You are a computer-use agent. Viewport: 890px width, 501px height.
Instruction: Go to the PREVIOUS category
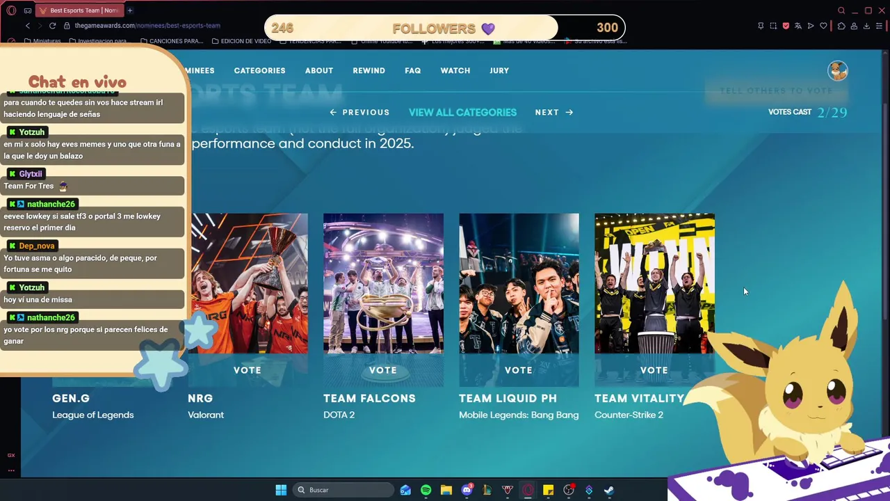tap(359, 112)
